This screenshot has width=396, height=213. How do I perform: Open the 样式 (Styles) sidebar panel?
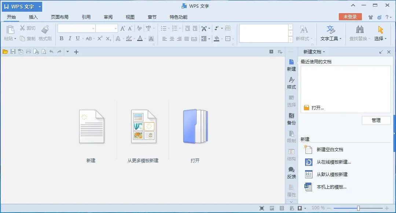click(x=291, y=82)
